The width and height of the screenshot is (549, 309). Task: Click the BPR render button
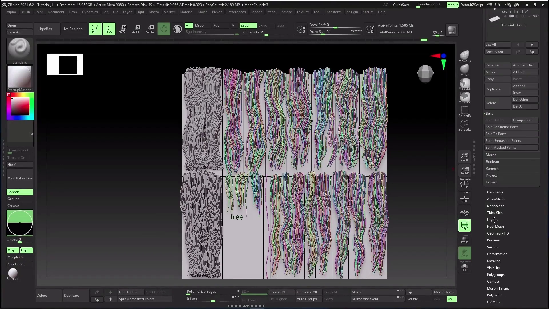tap(452, 30)
